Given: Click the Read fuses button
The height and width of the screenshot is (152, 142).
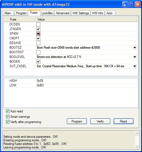Looking at the screenshot, I should click(123, 121).
